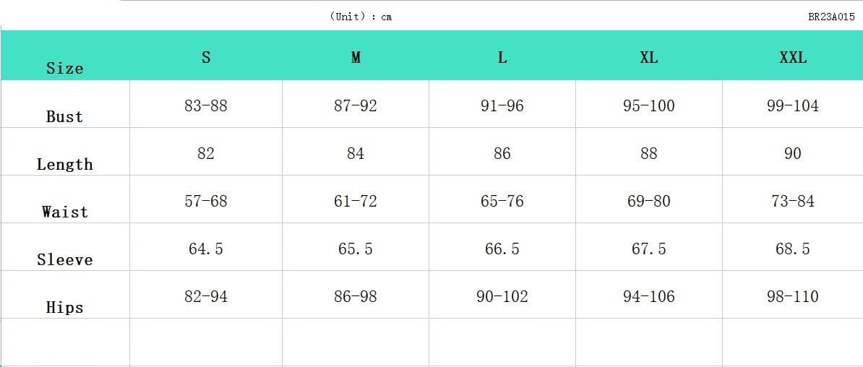Click the XL column header

649,58
